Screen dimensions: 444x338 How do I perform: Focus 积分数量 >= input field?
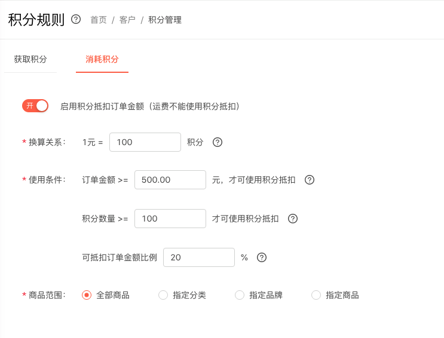[170, 219]
